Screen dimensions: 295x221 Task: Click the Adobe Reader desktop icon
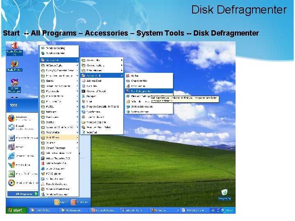click(14, 49)
